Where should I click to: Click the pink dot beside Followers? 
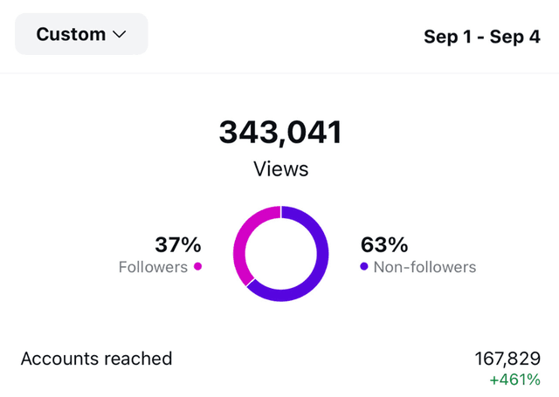(x=198, y=266)
